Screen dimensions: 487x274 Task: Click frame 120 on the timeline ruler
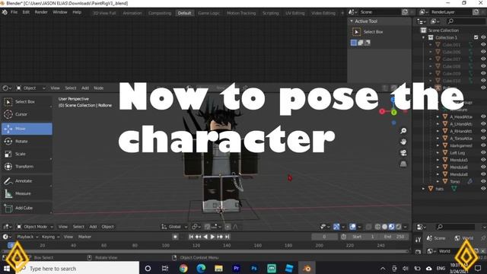click(x=196, y=245)
